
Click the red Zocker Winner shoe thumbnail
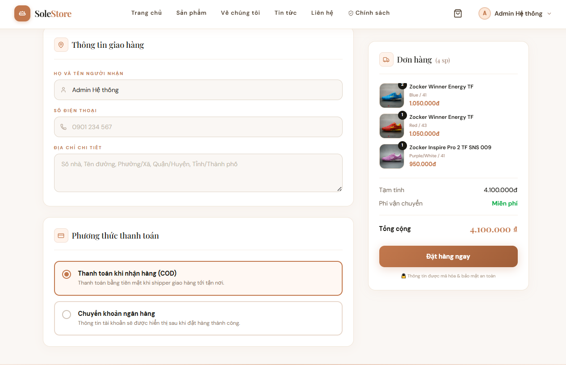click(x=391, y=126)
